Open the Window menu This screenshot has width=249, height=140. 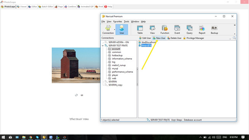pyautogui.click(x=135, y=22)
